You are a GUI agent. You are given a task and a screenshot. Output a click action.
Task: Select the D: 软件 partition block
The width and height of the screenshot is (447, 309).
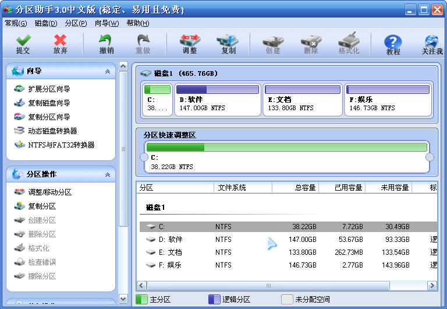pos(217,99)
